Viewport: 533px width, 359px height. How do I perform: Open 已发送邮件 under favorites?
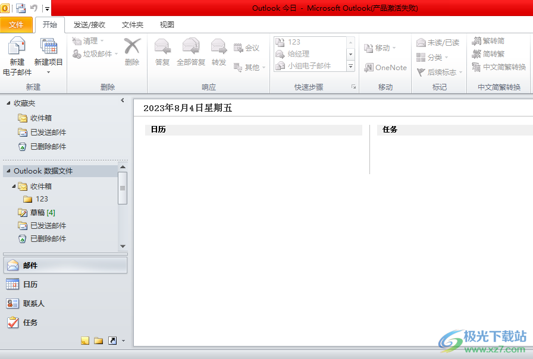click(42, 133)
